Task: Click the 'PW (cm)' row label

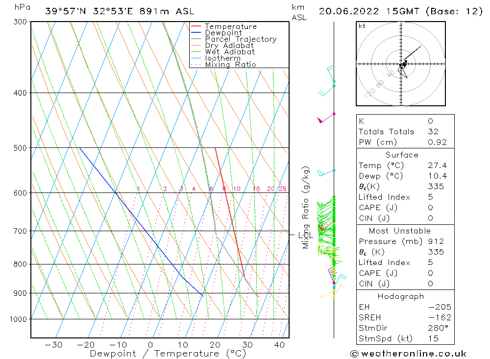Action: 378,142
